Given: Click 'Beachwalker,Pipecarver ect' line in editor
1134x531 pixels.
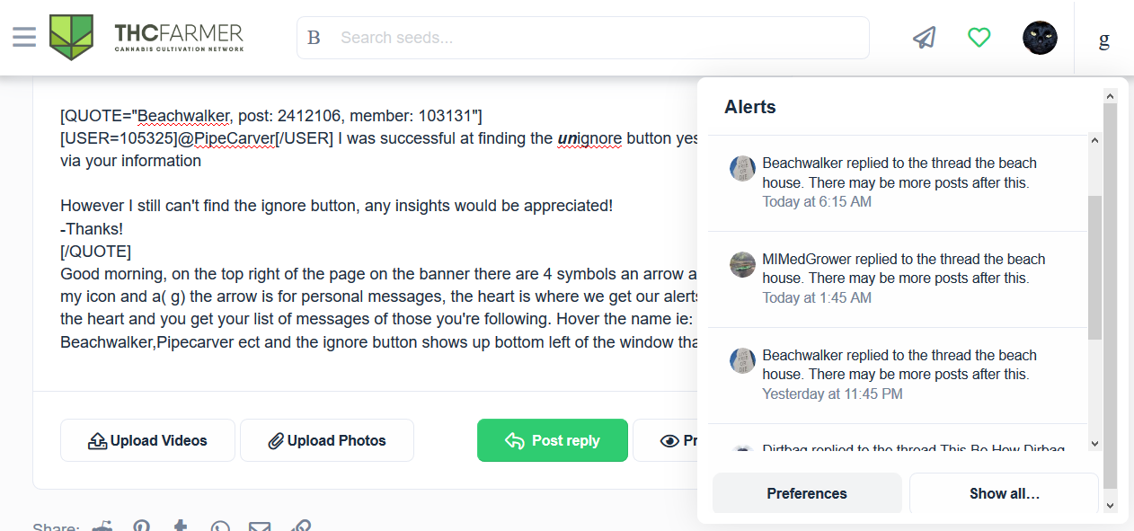Looking at the screenshot, I should pyautogui.click(x=378, y=341).
